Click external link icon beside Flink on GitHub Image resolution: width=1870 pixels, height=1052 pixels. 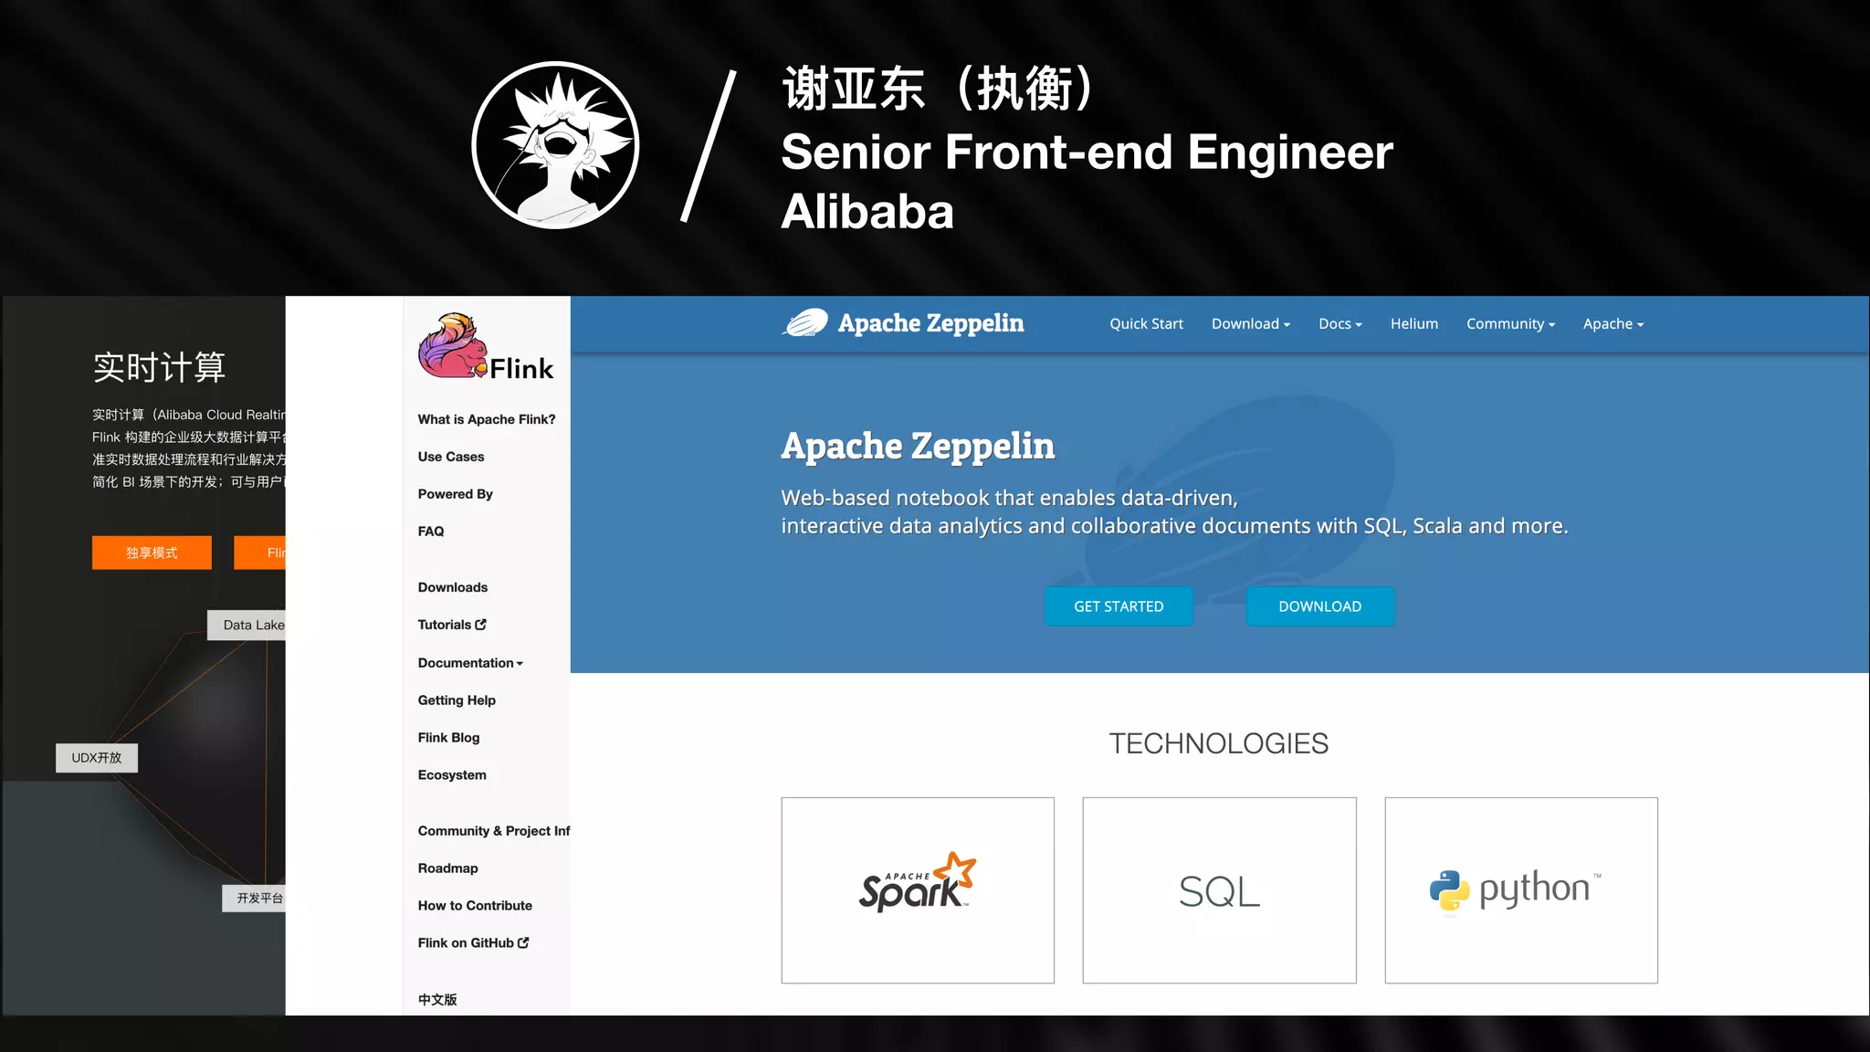523,942
